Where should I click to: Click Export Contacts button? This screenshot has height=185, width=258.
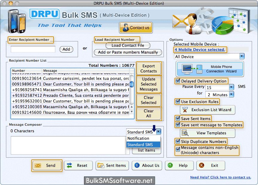coord(149,69)
